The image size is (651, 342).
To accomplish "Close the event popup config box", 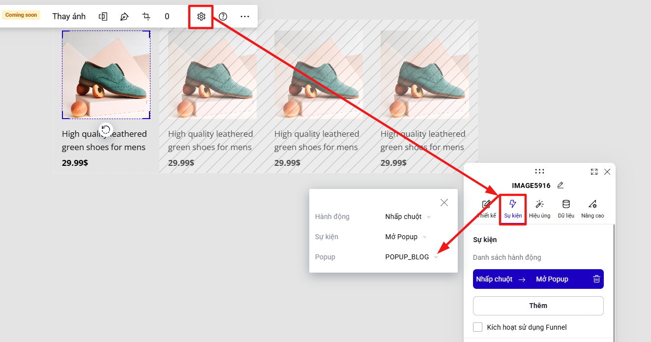I will [x=444, y=202].
